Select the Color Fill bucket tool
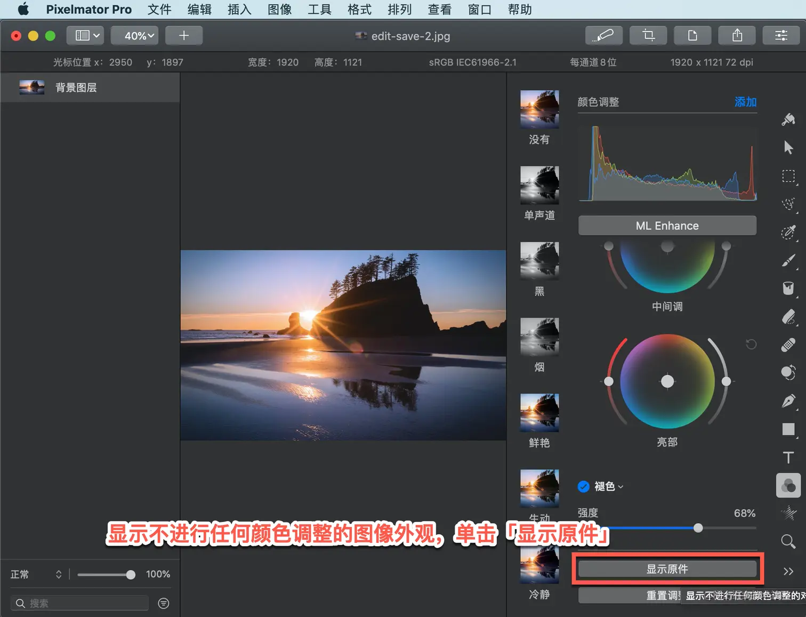 788,289
